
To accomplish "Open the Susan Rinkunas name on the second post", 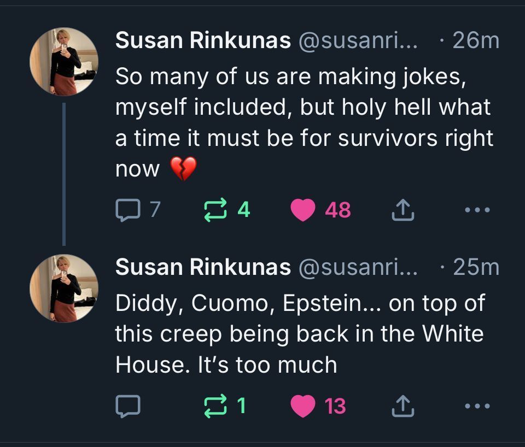I will 203,267.
